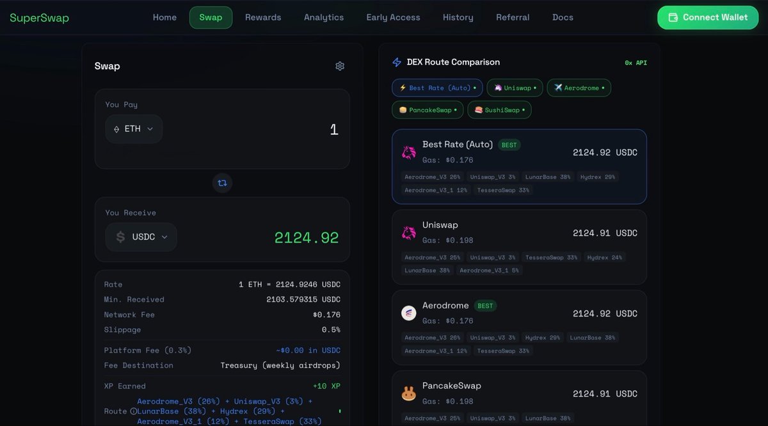The image size is (768, 426).
Task: Click the BEST badge on Aerodrome card
Action: pyautogui.click(x=485, y=306)
